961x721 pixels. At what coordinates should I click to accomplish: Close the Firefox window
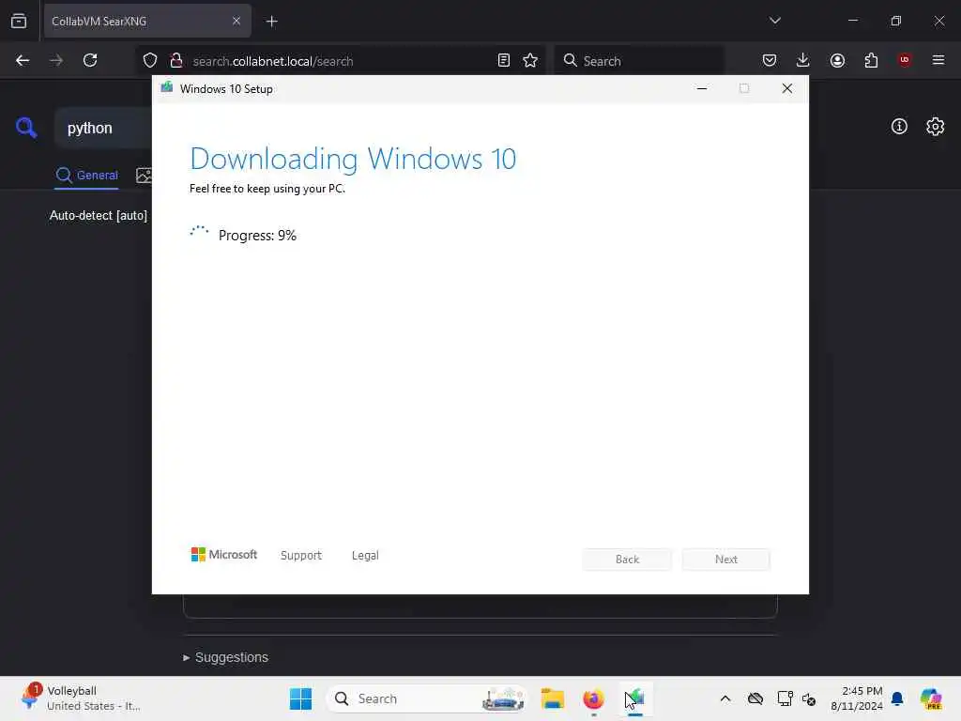(938, 21)
